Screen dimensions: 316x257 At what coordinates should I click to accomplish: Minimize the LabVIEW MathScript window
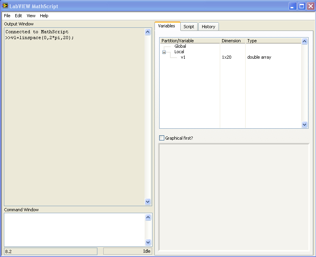292,6
